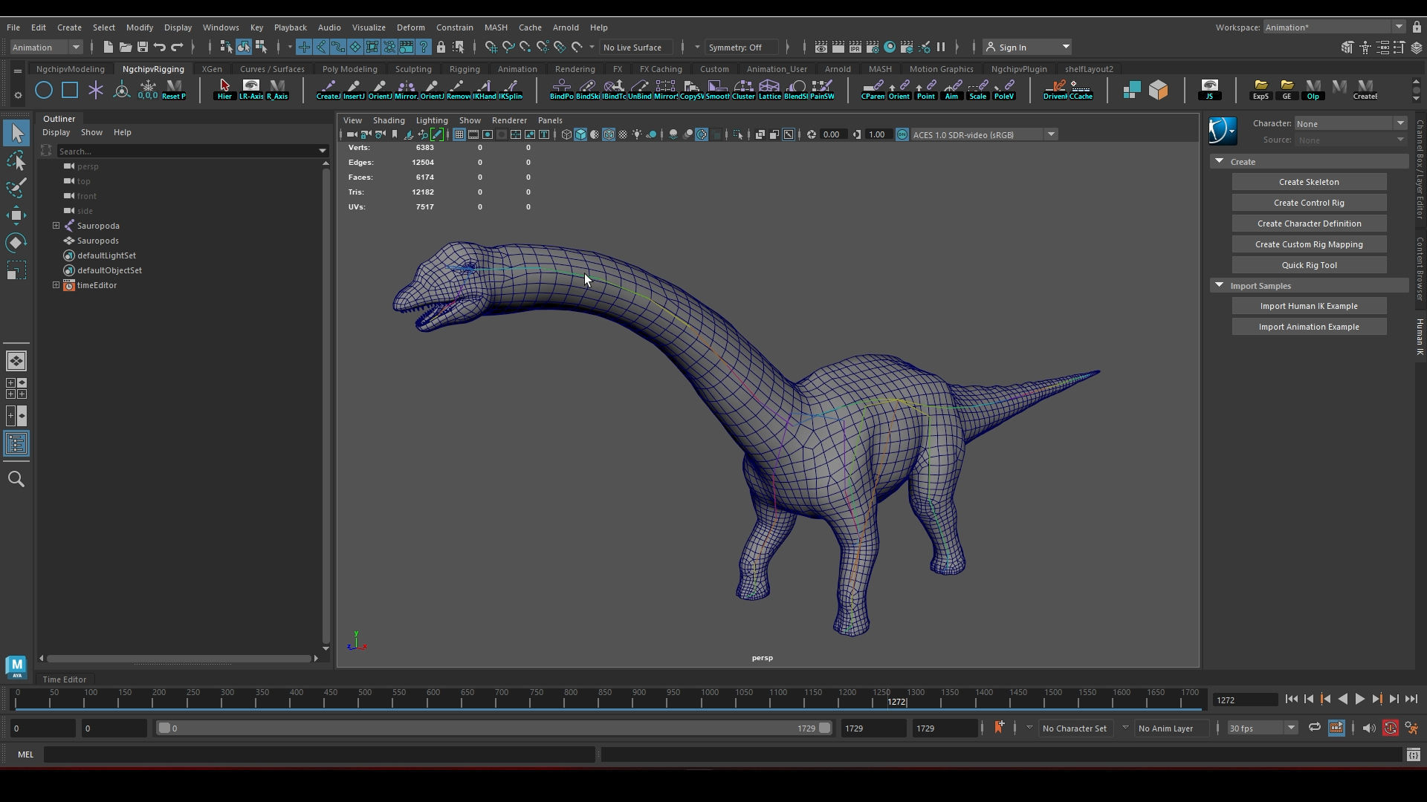Click the LR-Axis eye shelf icon
Viewport: 1427px width, 802px height.
tap(251, 90)
